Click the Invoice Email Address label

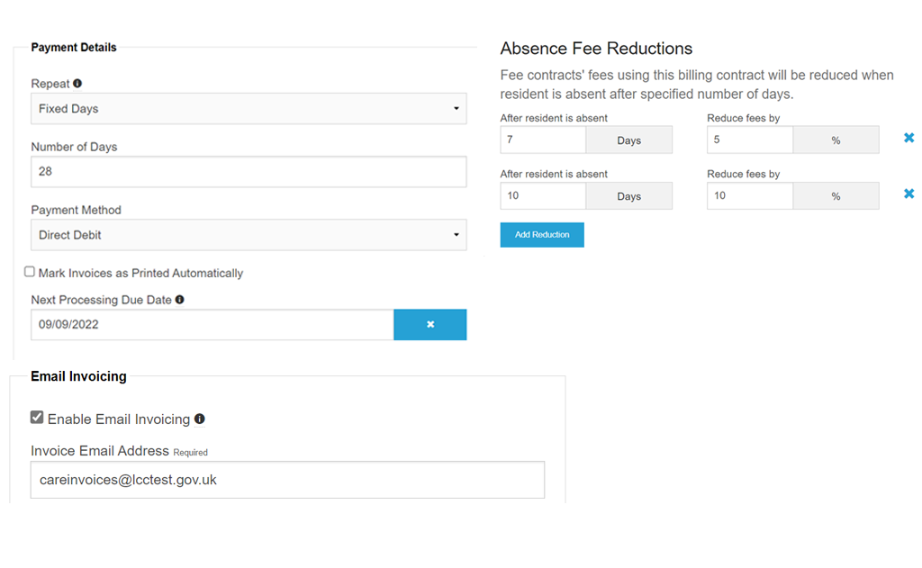pyautogui.click(x=100, y=451)
